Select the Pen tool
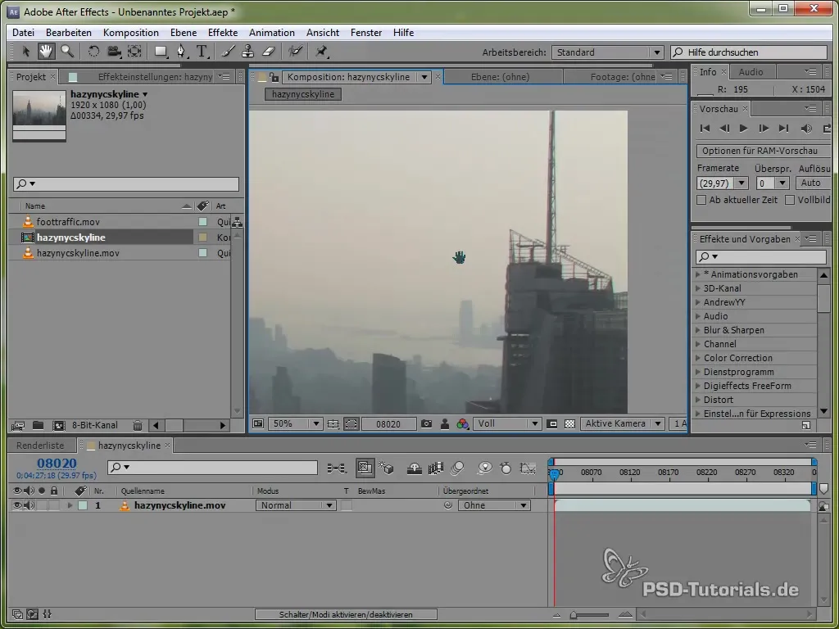Screen dimensions: 839x629 click(181, 52)
